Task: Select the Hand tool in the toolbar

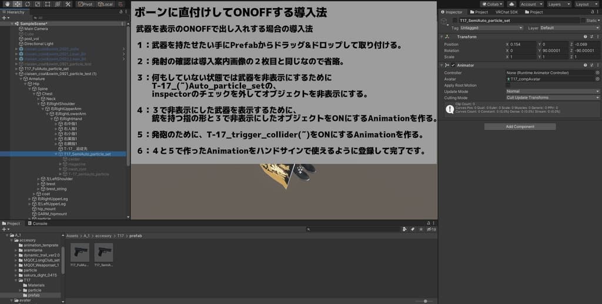Action: coord(7,4)
